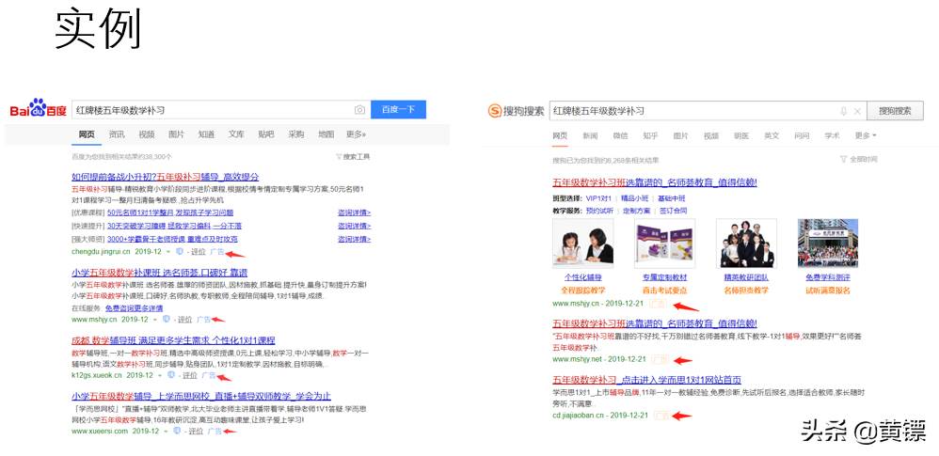Switch to Baidu 资讯 tab
This screenshot has width=939, height=456.
(x=117, y=134)
